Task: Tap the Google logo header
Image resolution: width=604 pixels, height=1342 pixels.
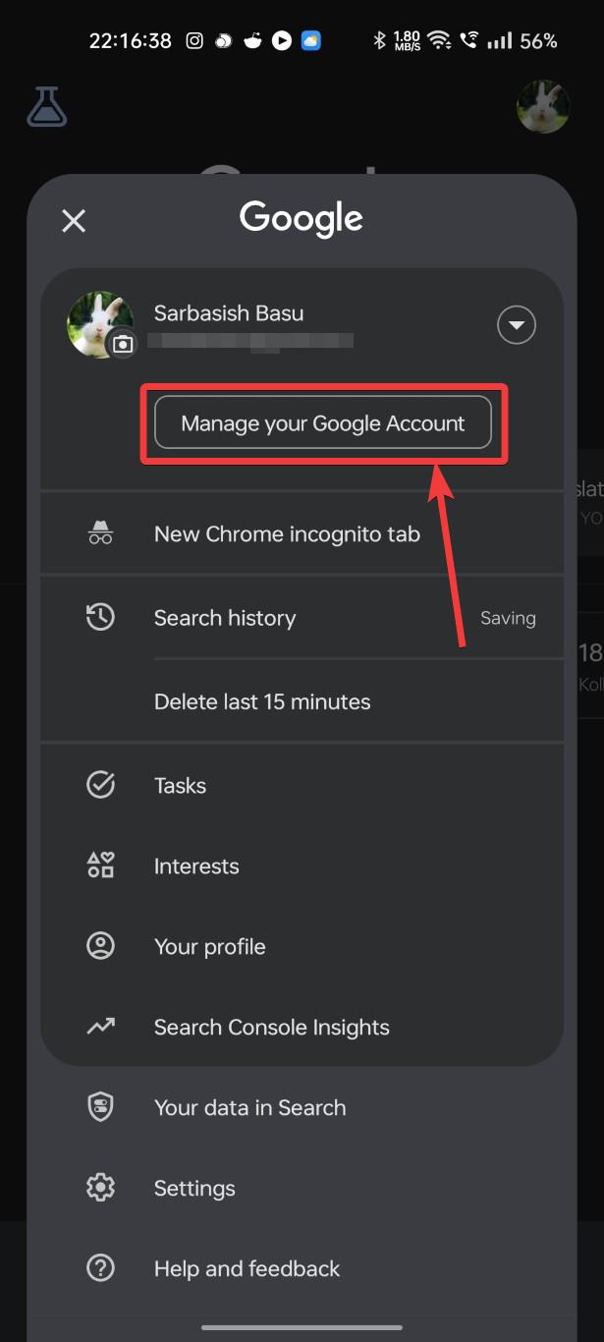Action: (302, 218)
